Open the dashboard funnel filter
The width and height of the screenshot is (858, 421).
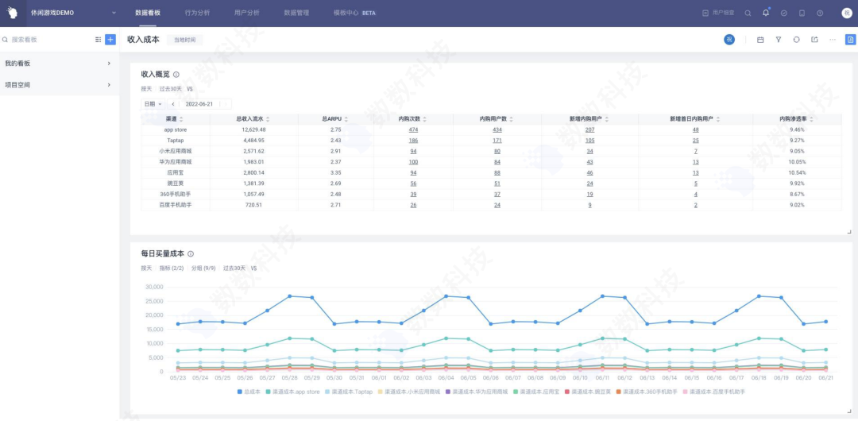[778, 40]
